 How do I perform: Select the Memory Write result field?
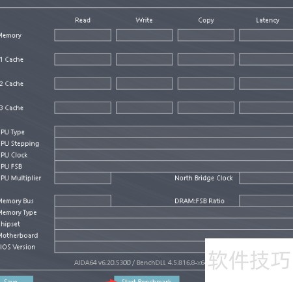pyautogui.click(x=145, y=35)
